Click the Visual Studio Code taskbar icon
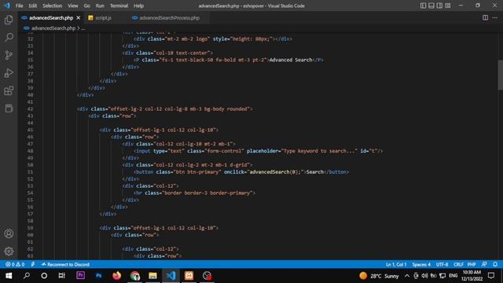The height and width of the screenshot is (283, 503). tap(171, 276)
